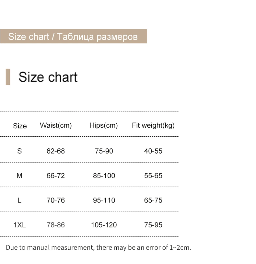Select the "Size" column header
The height and width of the screenshot is (264, 256).
tap(20, 126)
